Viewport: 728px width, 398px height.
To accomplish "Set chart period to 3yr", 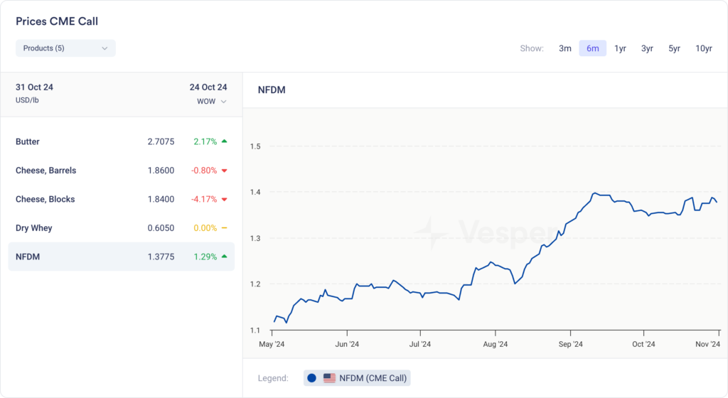I will coord(647,48).
